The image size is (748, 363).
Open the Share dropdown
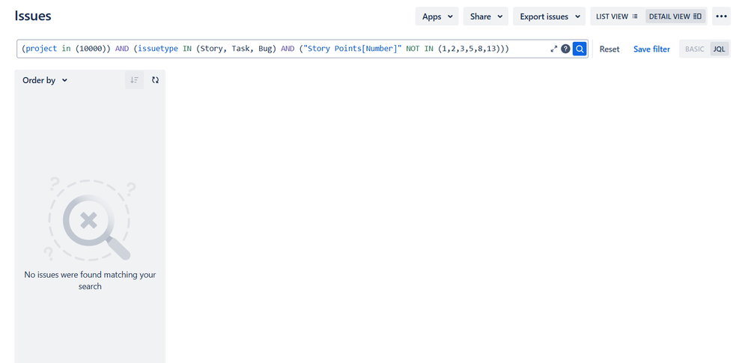(x=486, y=16)
